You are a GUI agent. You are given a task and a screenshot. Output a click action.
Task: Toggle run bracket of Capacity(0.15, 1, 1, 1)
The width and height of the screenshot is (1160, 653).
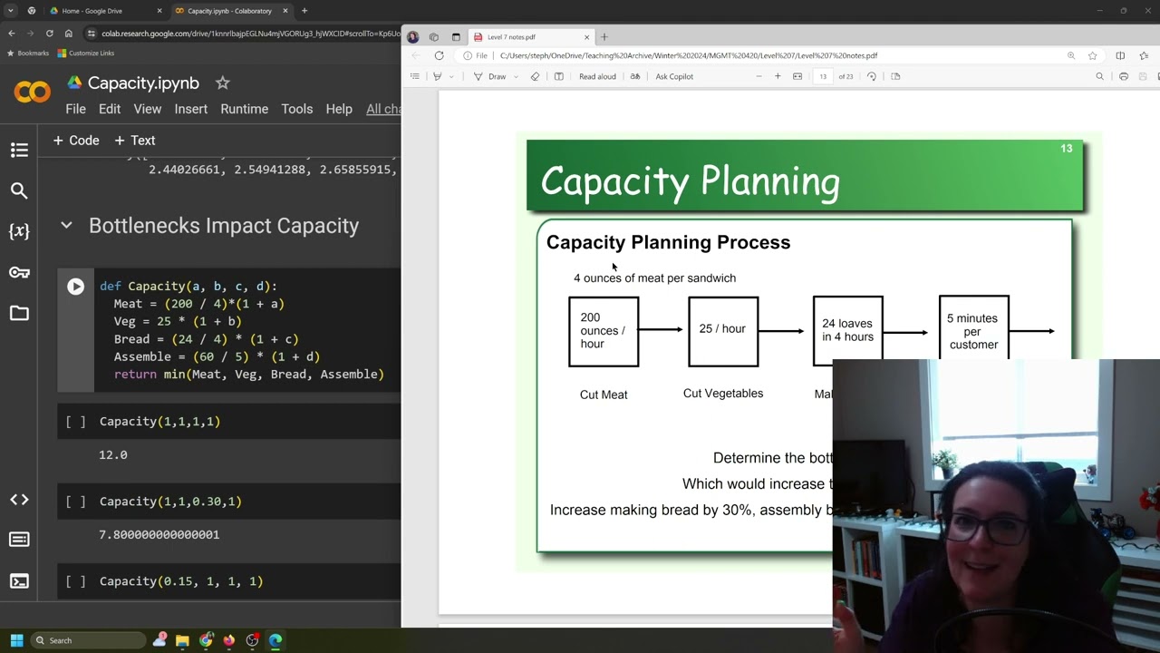coord(76,581)
